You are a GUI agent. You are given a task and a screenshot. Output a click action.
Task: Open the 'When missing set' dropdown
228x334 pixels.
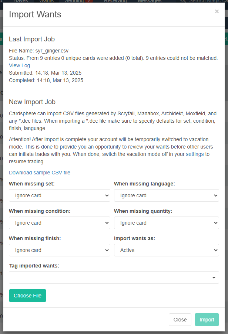[59, 195]
